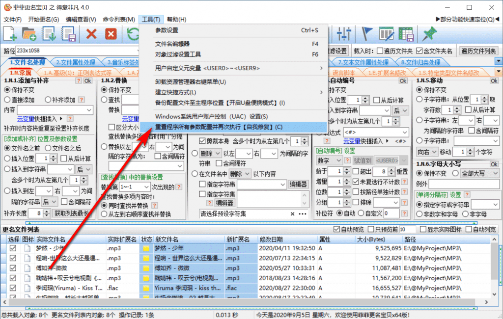Click the save list floppy icon

click(x=69, y=34)
